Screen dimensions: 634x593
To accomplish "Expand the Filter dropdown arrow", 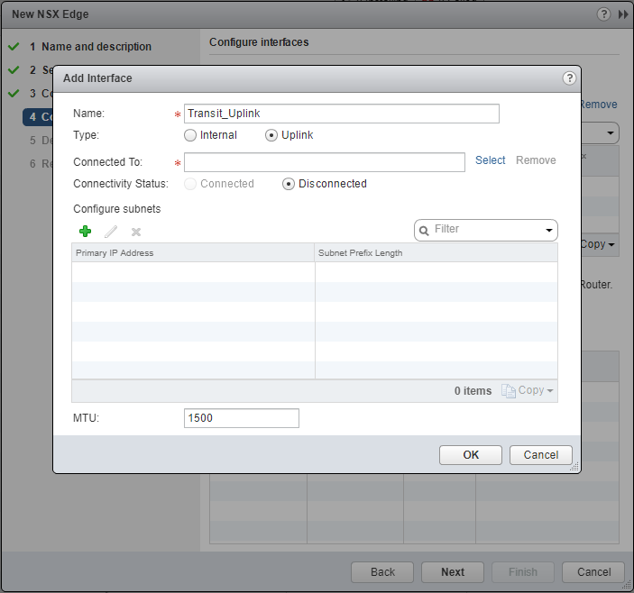I will pyautogui.click(x=549, y=231).
